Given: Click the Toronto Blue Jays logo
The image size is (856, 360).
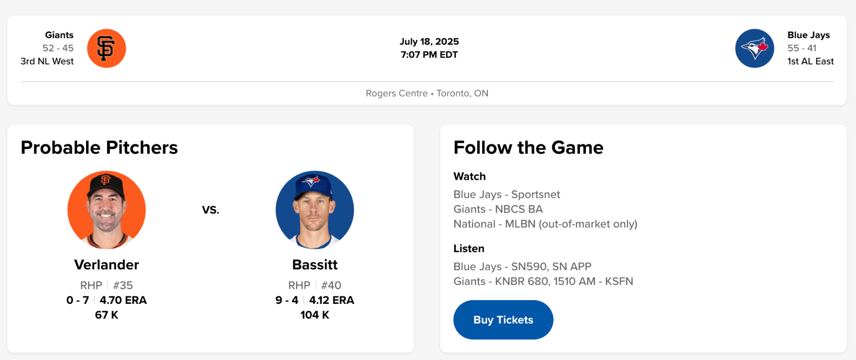Looking at the screenshot, I should (754, 49).
